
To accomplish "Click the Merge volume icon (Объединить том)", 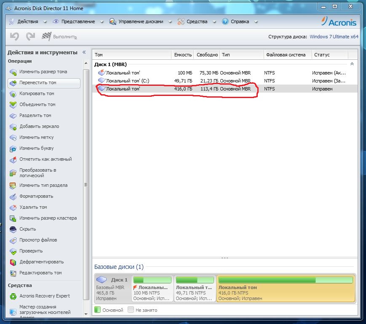I will point(13,105).
